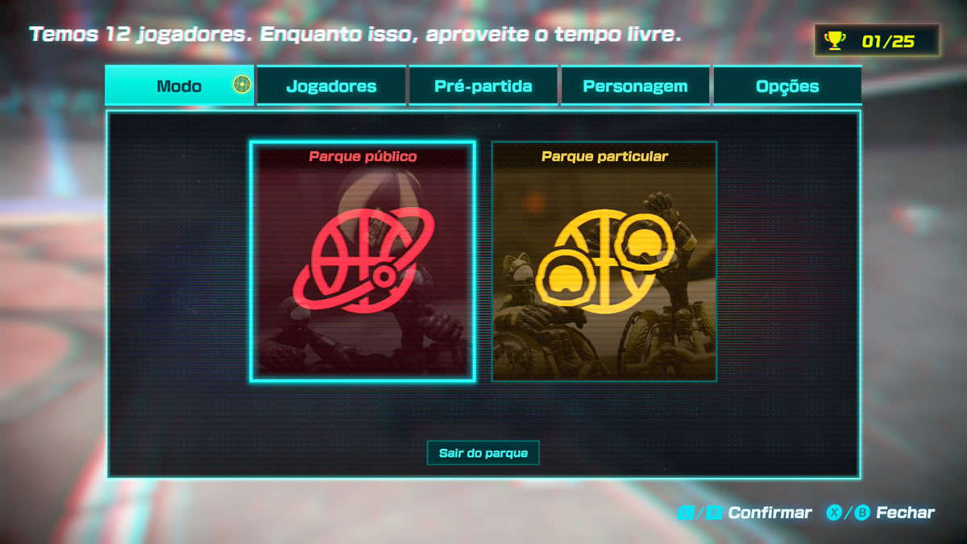Image resolution: width=967 pixels, height=544 pixels.
Task: Open the Jogadores tab
Action: (332, 85)
